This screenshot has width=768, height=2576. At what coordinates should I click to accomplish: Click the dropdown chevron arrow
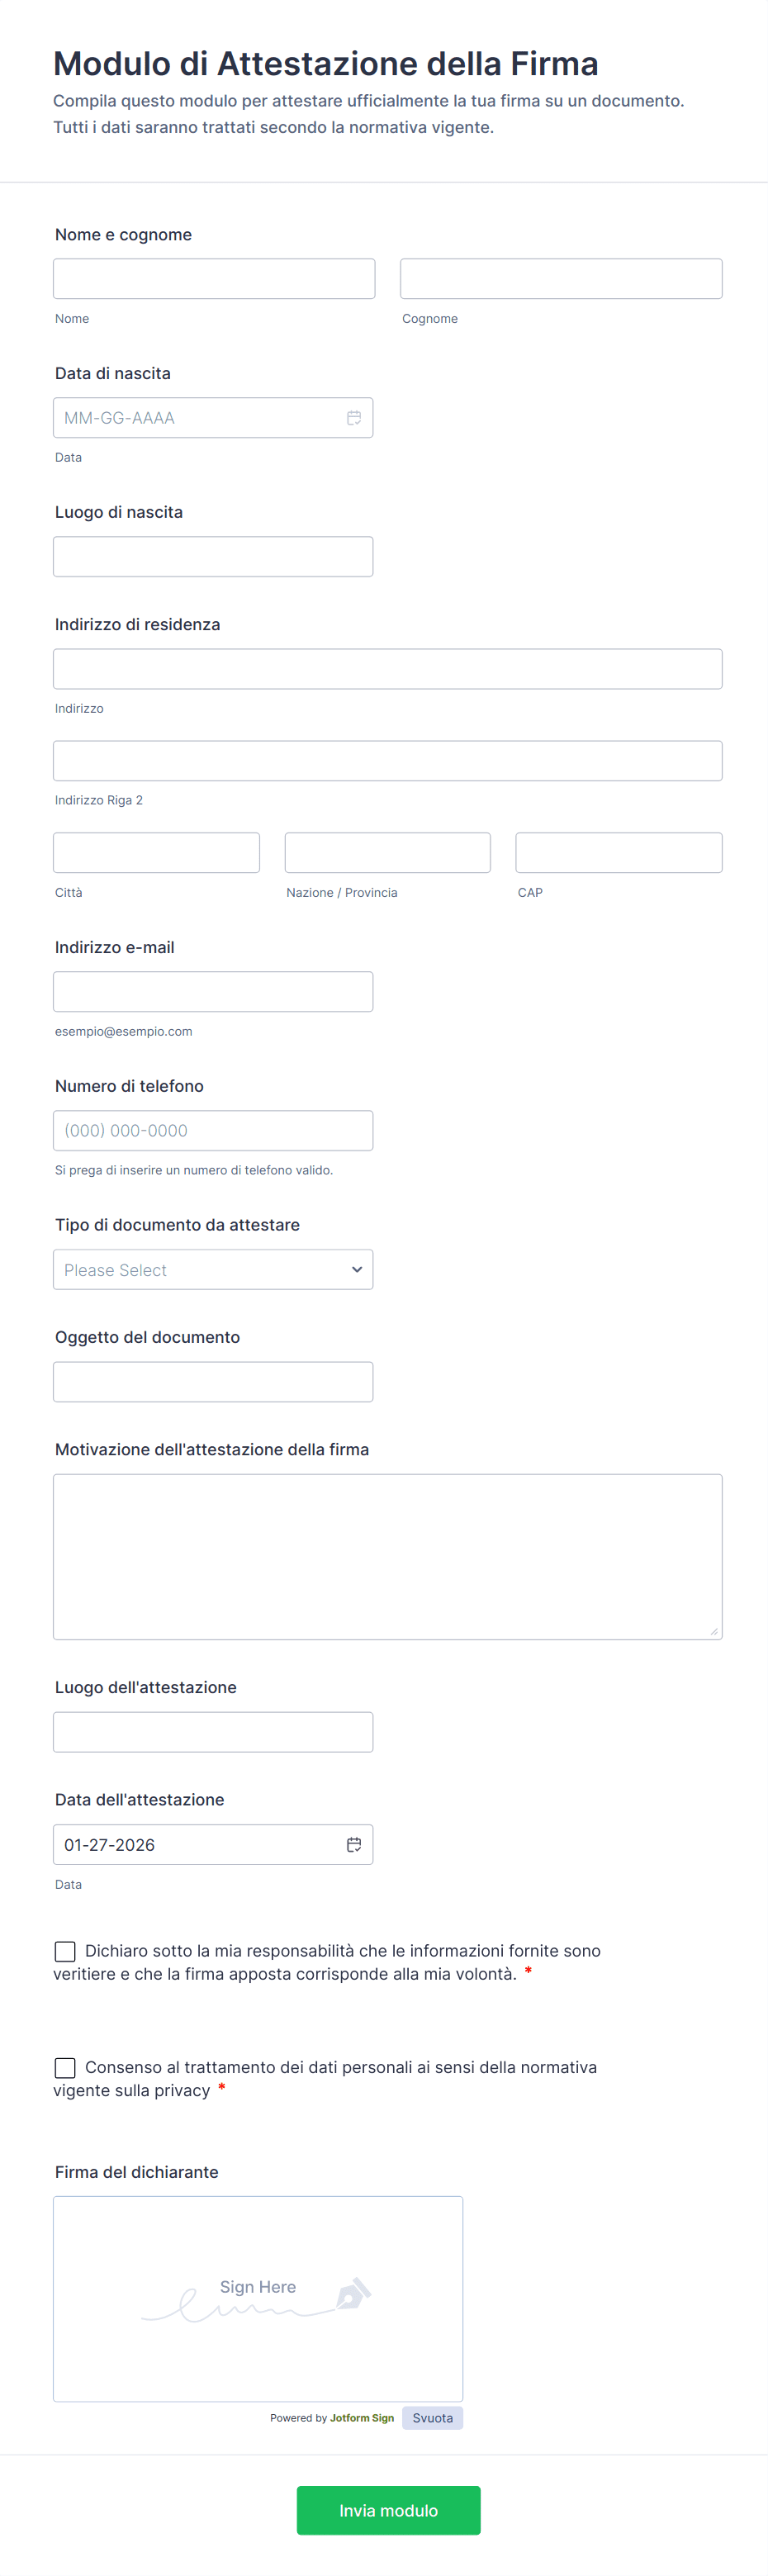pos(357,1269)
